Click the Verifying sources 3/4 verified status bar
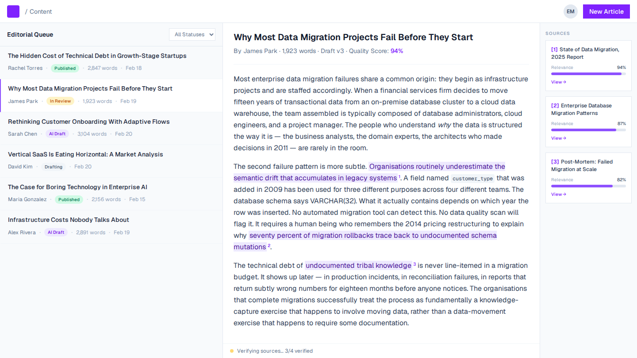637x358 pixels. 275,350
